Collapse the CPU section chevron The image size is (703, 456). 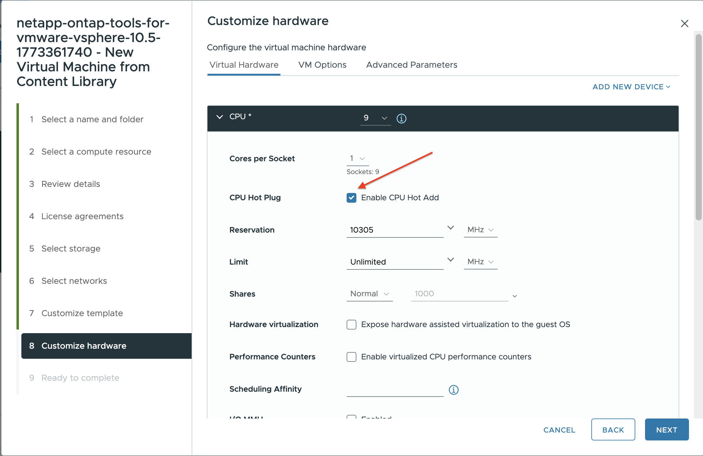point(219,117)
